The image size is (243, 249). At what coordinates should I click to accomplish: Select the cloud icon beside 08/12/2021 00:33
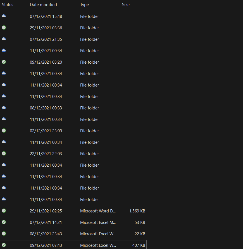(x=4, y=107)
